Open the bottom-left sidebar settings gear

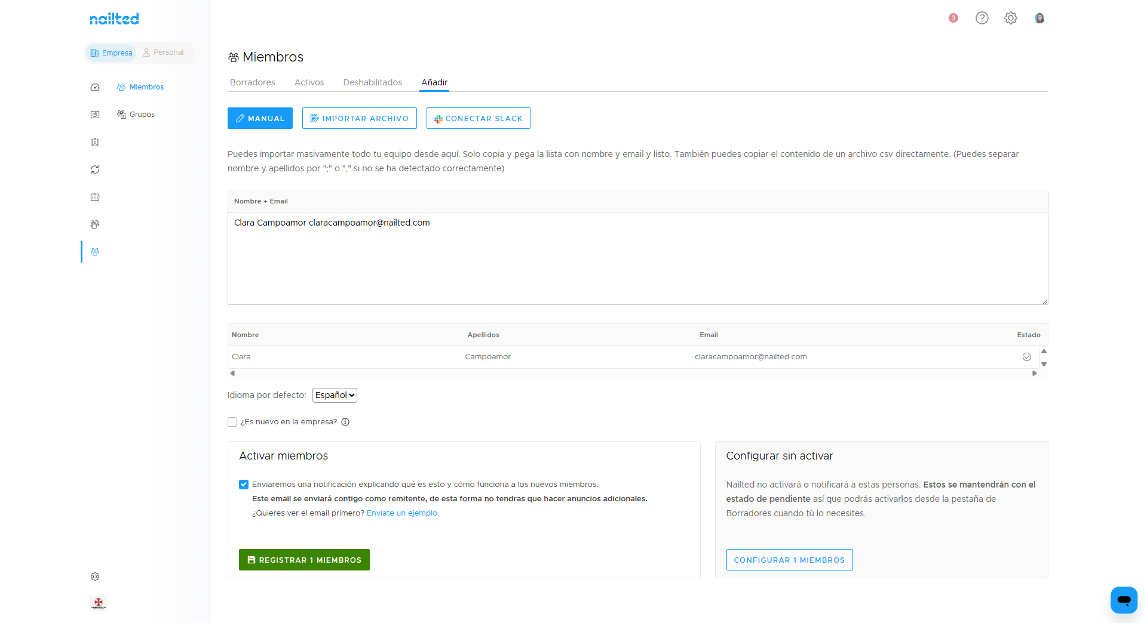tap(95, 576)
